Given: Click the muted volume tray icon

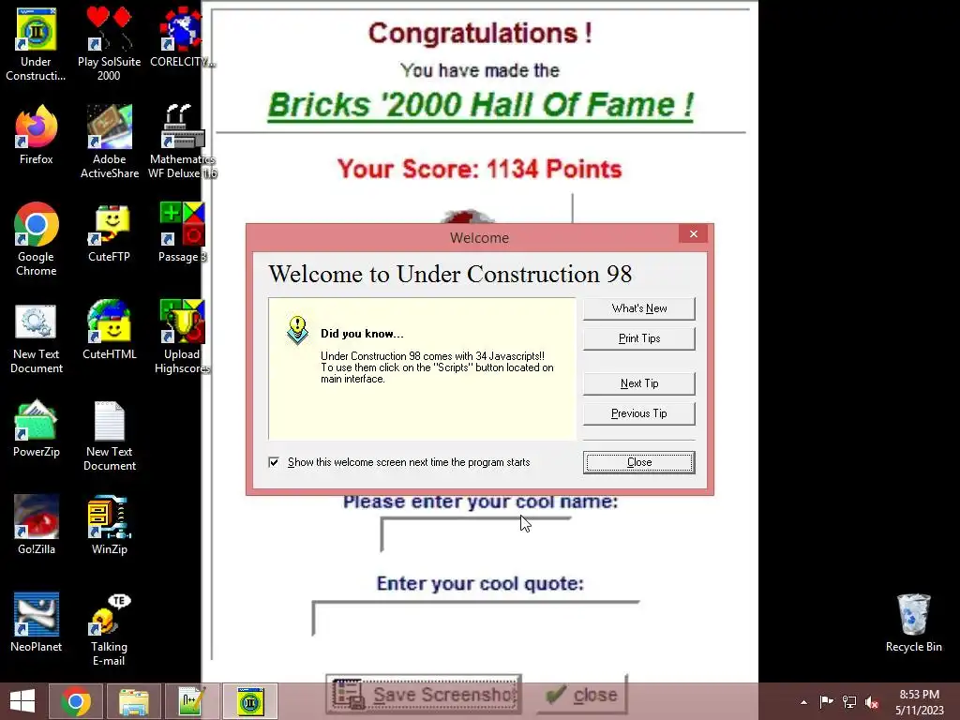Looking at the screenshot, I should pyautogui.click(x=872, y=702).
